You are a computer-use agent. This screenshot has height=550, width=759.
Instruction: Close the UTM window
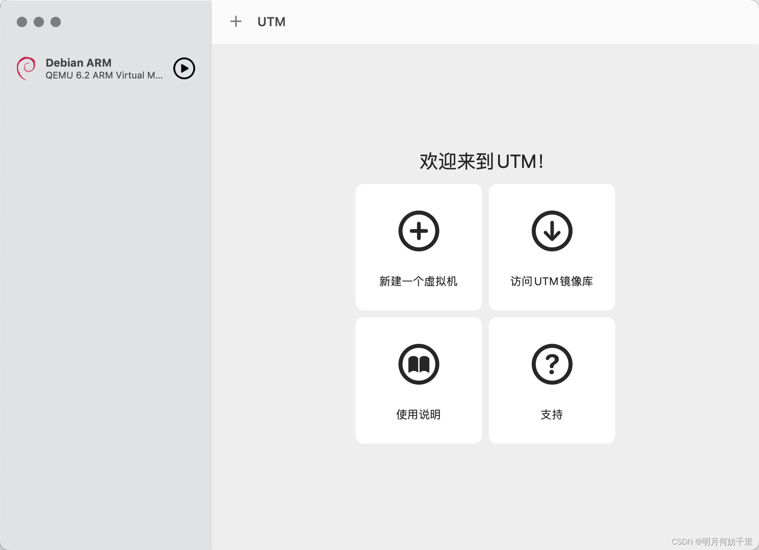22,22
